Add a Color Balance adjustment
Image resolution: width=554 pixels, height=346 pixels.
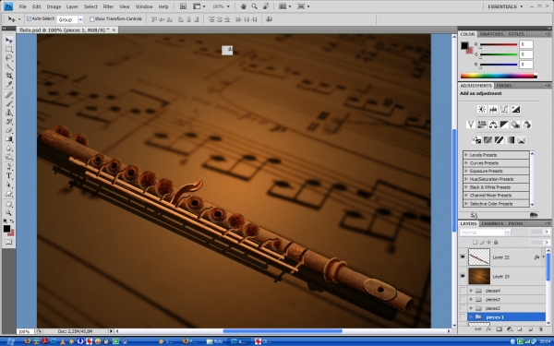[x=493, y=125]
